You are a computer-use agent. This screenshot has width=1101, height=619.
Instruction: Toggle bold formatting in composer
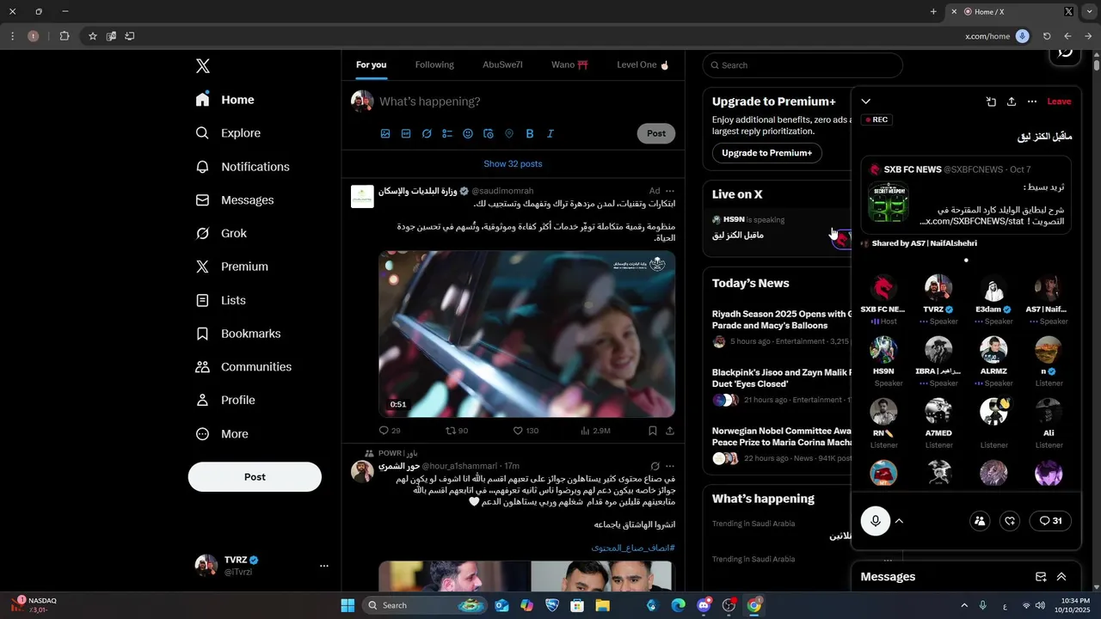pyautogui.click(x=530, y=133)
